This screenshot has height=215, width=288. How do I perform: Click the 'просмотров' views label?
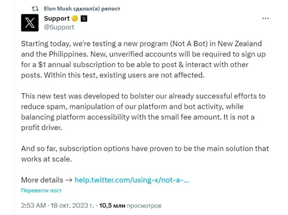coord(144,206)
